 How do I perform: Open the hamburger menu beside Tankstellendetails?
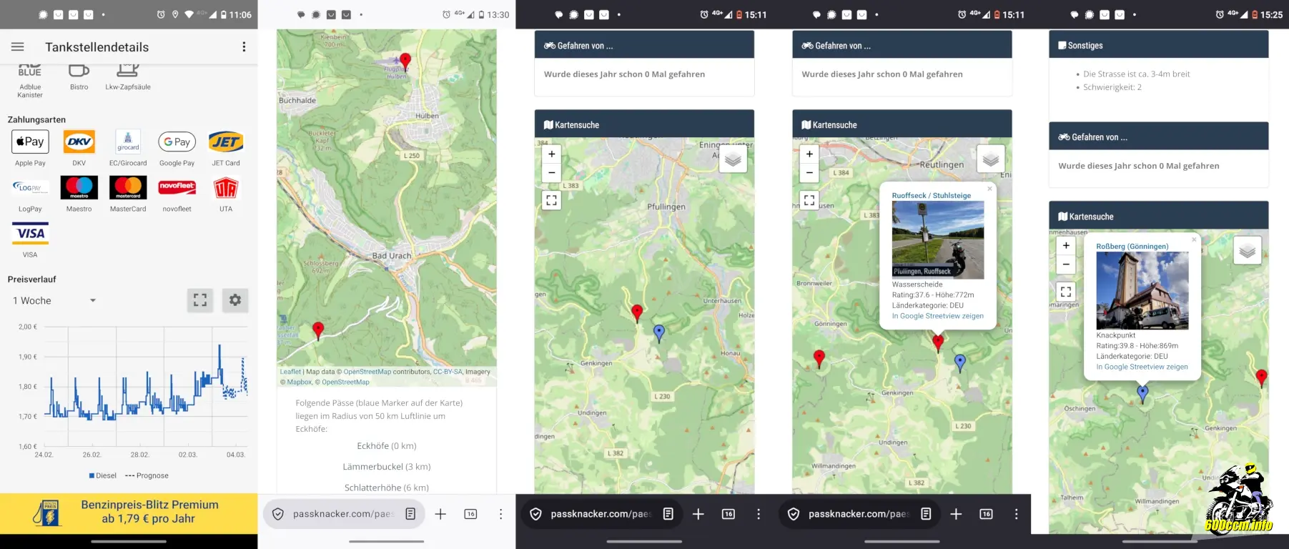click(x=18, y=47)
